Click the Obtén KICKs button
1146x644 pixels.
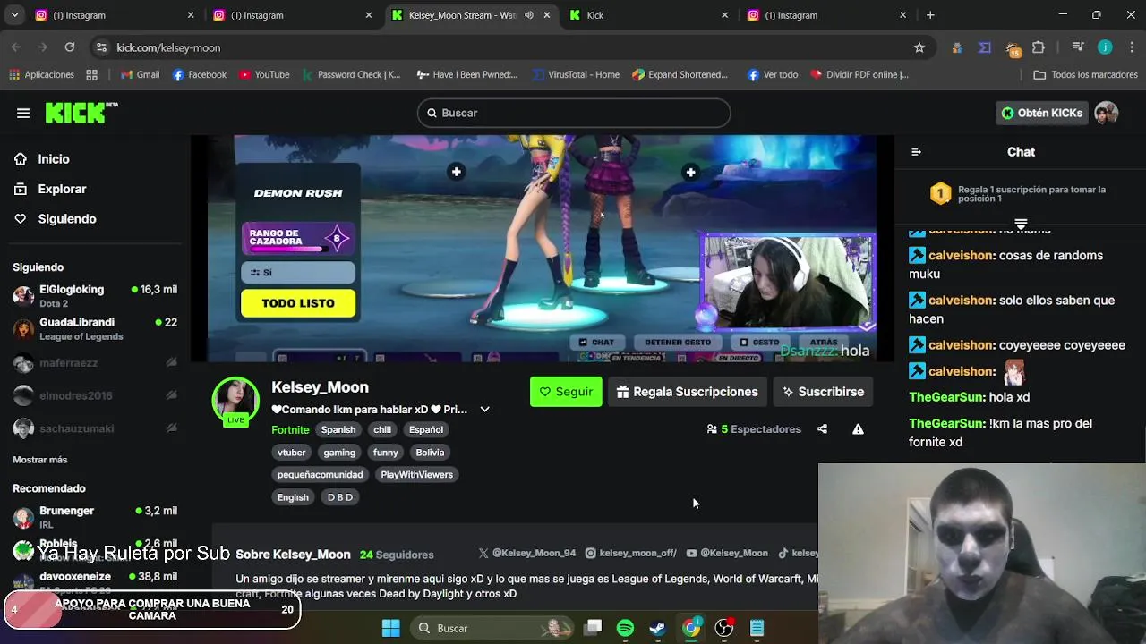[1042, 113]
